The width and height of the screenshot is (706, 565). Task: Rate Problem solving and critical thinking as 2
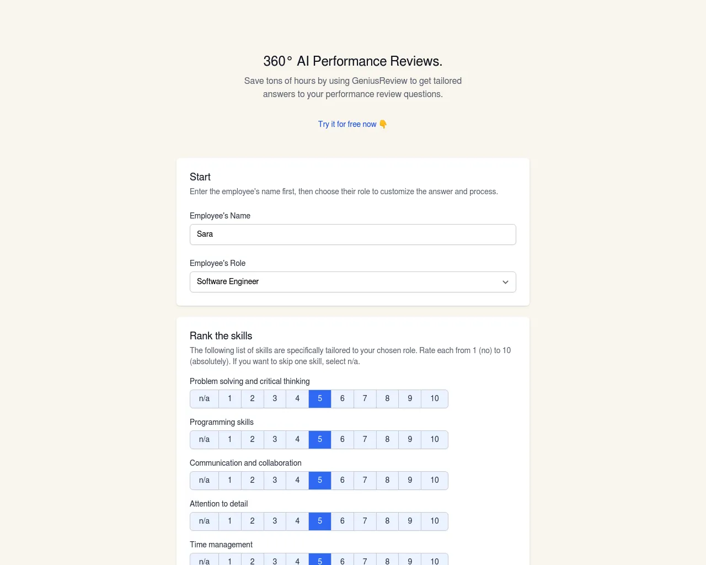click(252, 399)
